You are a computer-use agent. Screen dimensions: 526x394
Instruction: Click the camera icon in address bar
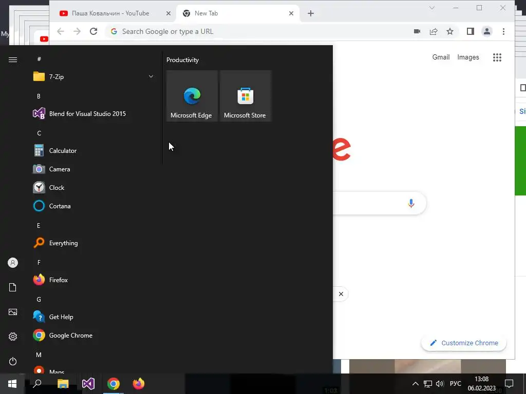click(x=417, y=31)
